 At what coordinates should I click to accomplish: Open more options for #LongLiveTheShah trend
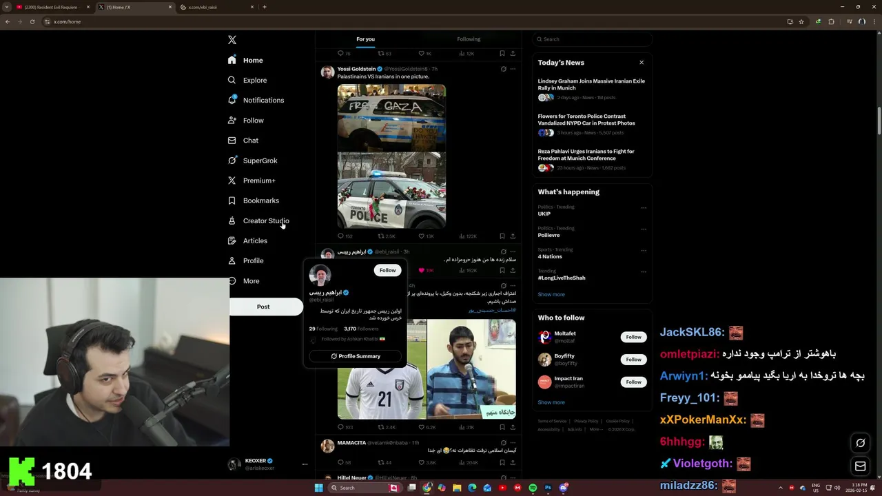click(x=644, y=271)
